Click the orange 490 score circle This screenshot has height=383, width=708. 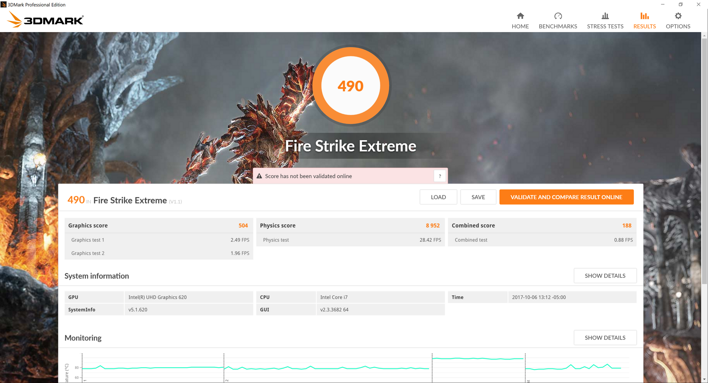point(350,86)
